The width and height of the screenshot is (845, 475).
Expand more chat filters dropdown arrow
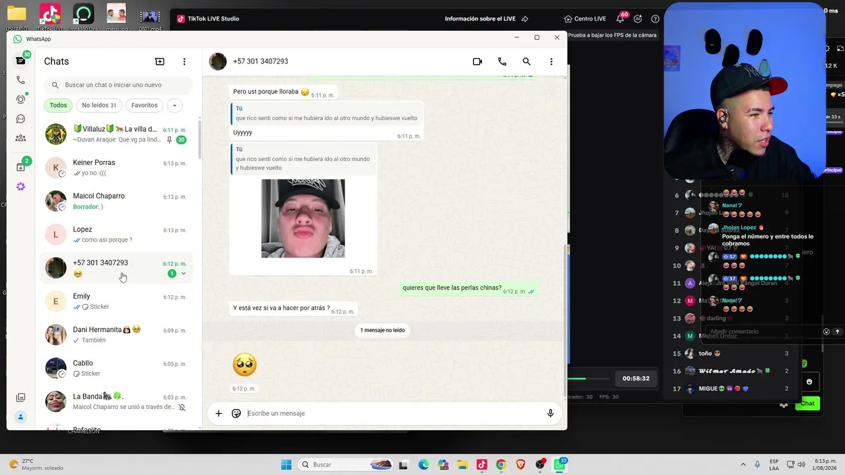pos(174,106)
